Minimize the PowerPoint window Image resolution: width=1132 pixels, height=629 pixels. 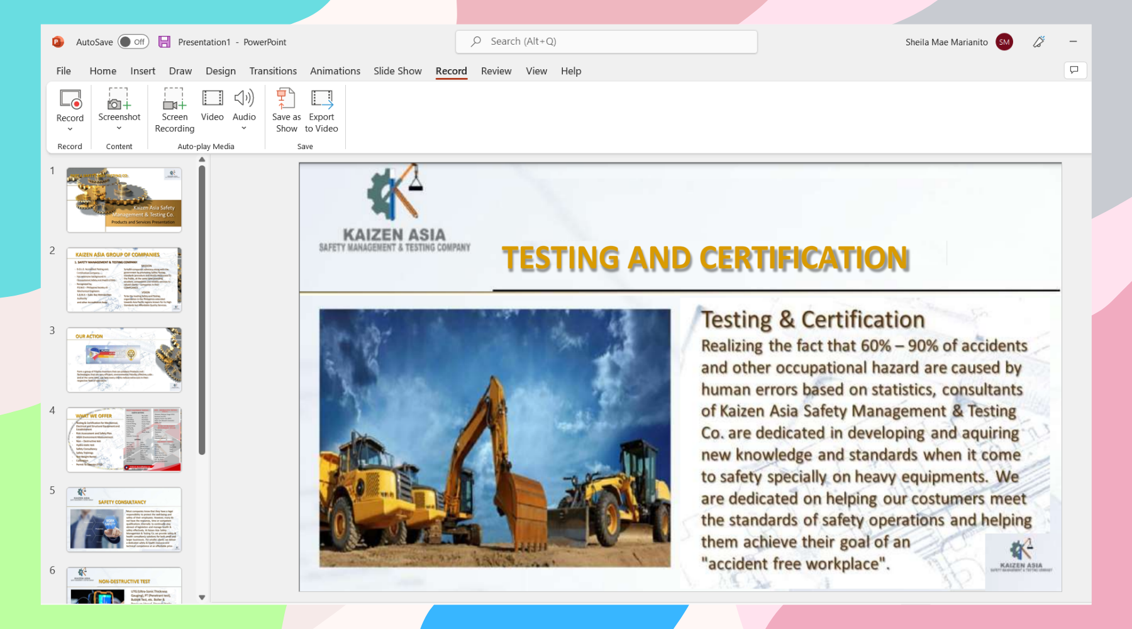(1073, 42)
